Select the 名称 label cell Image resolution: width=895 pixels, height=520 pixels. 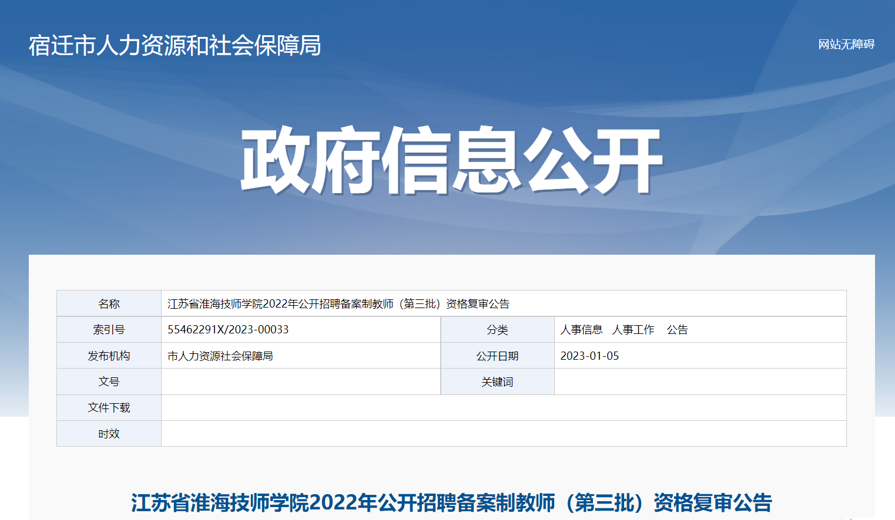pos(109,304)
